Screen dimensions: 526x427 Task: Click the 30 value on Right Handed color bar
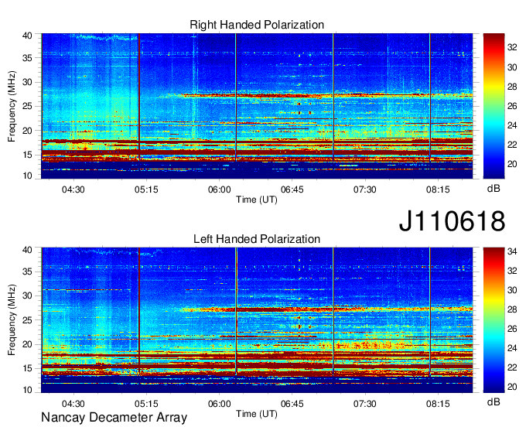tap(512, 67)
